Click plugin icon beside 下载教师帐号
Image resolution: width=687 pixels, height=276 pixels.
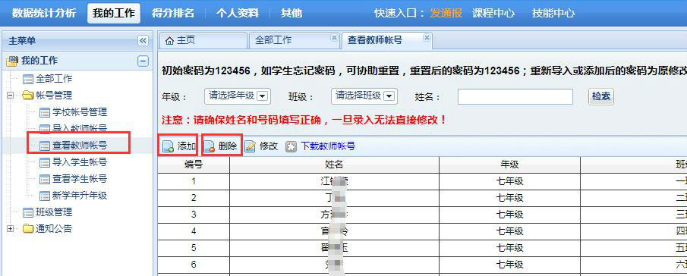(x=291, y=146)
